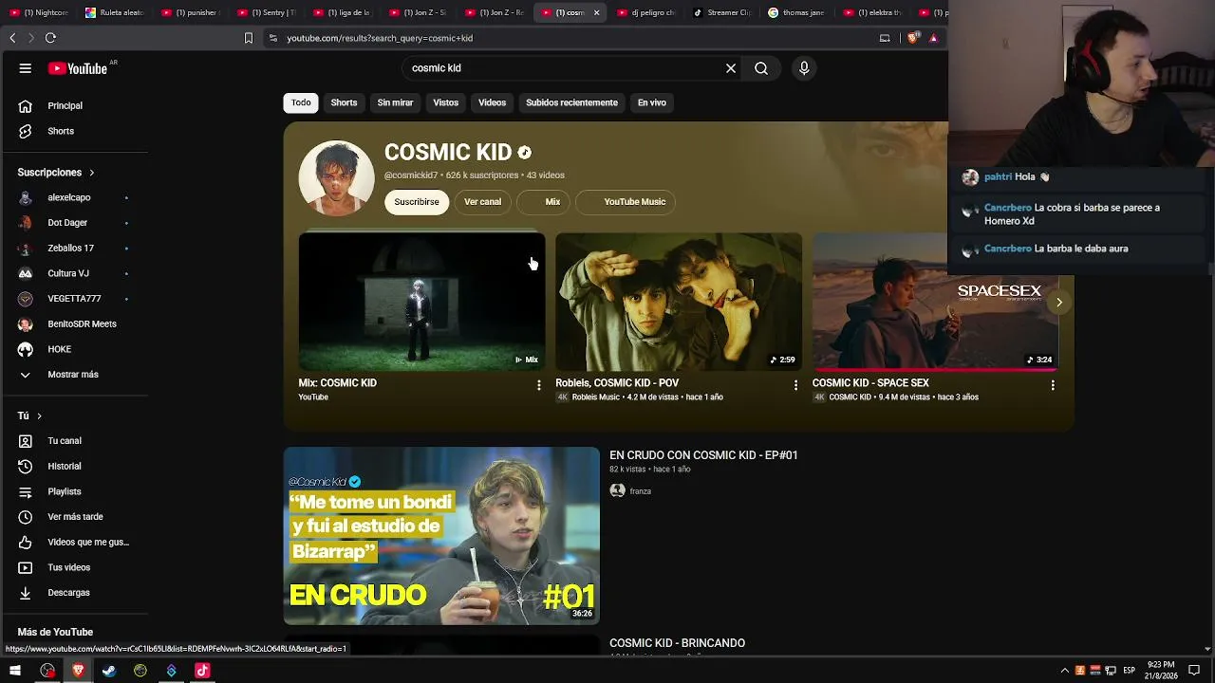The width and height of the screenshot is (1215, 683).
Task: Open the Brave Shields icon in address bar
Action: tap(913, 38)
